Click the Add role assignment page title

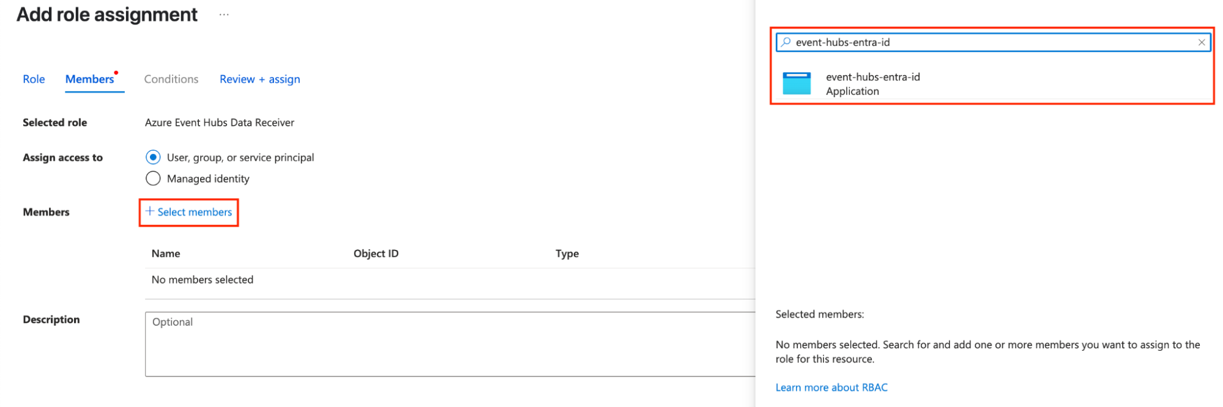107,15
